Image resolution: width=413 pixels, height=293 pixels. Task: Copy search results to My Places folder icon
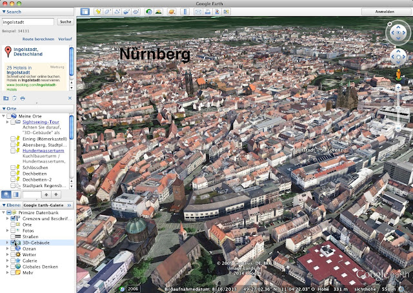6,98
